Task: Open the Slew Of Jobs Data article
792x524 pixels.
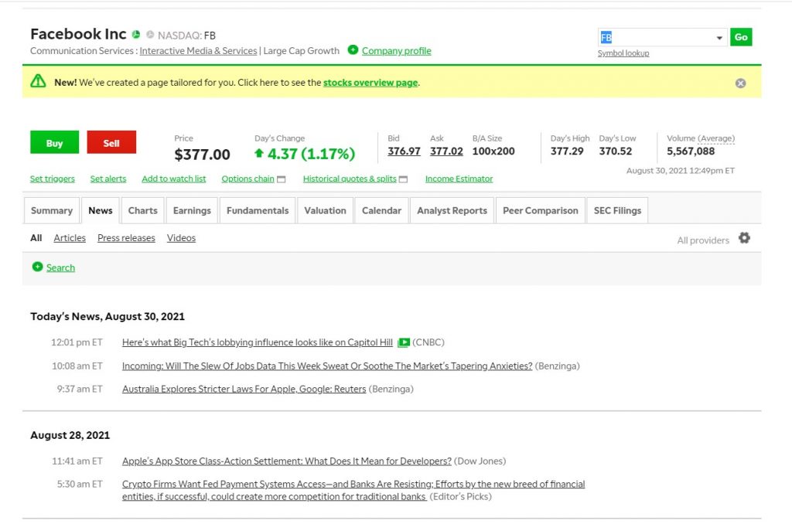Action: click(327, 366)
